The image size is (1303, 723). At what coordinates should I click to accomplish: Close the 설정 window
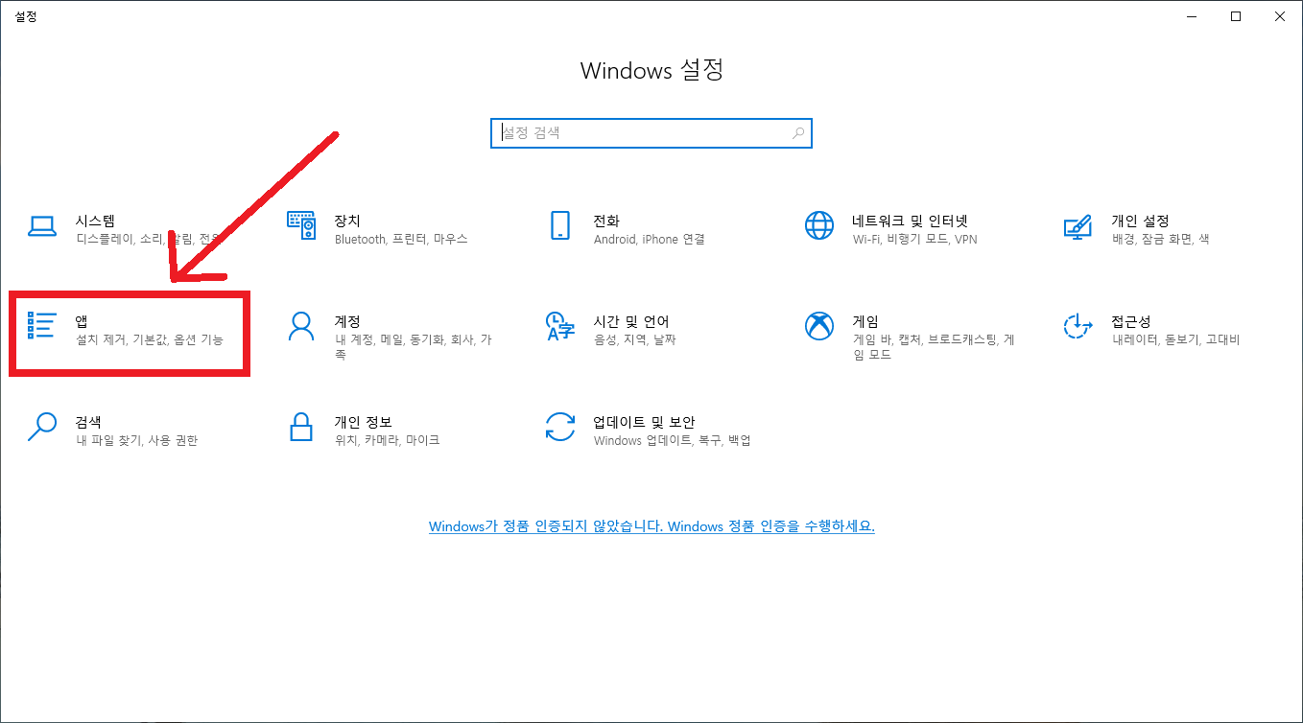(x=1280, y=16)
